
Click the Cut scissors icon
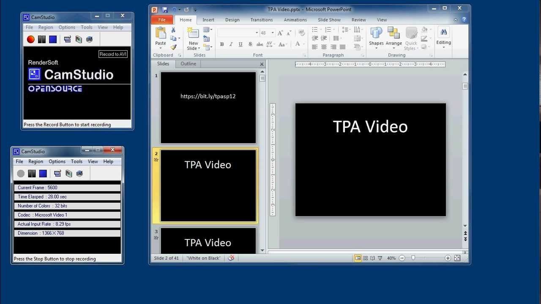click(x=173, y=30)
